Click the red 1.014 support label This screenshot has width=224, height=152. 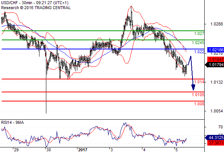tap(199, 82)
